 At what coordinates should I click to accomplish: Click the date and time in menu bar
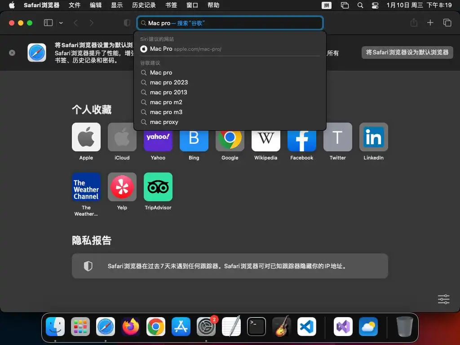pyautogui.click(x=419, y=5)
